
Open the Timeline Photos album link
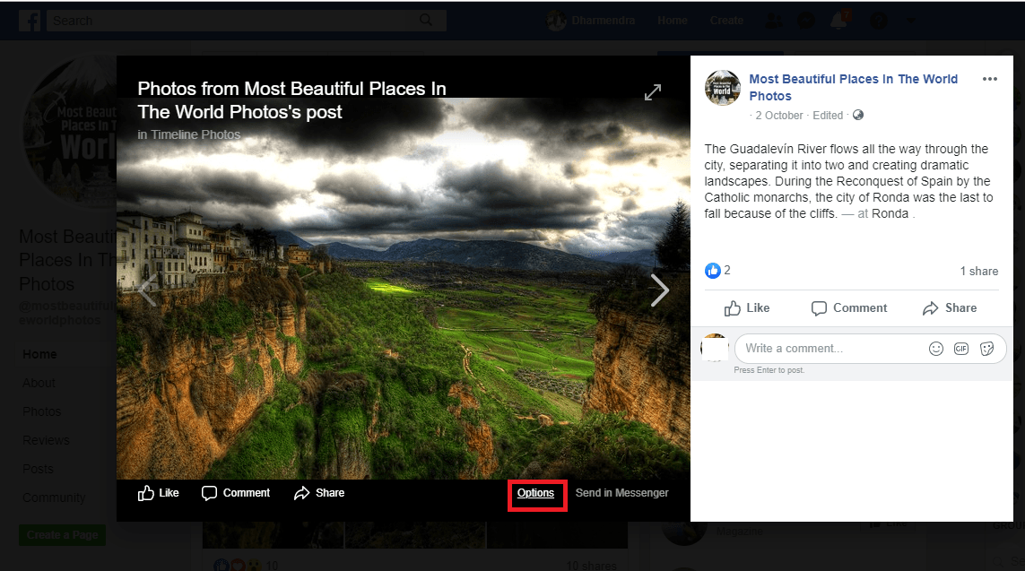pyautogui.click(x=195, y=134)
